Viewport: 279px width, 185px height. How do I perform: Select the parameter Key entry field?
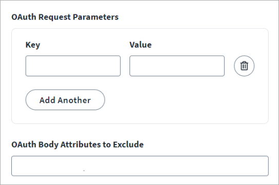73,66
